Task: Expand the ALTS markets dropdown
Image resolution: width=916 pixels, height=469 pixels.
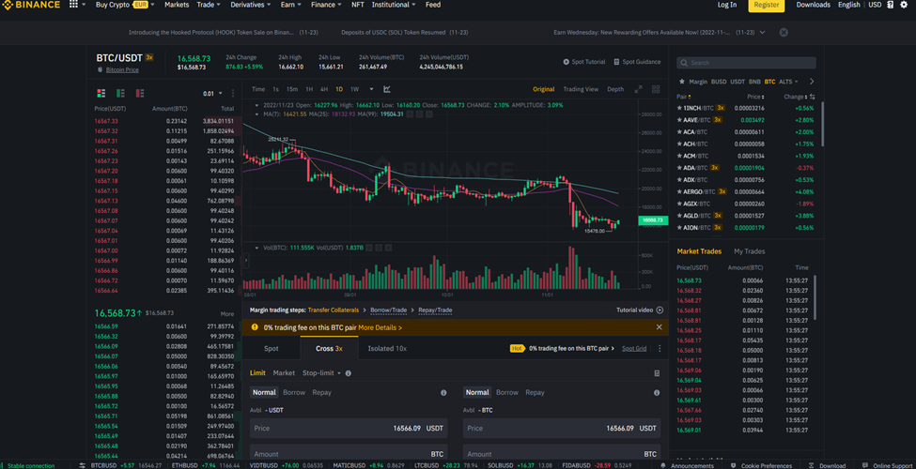Action: (x=788, y=82)
